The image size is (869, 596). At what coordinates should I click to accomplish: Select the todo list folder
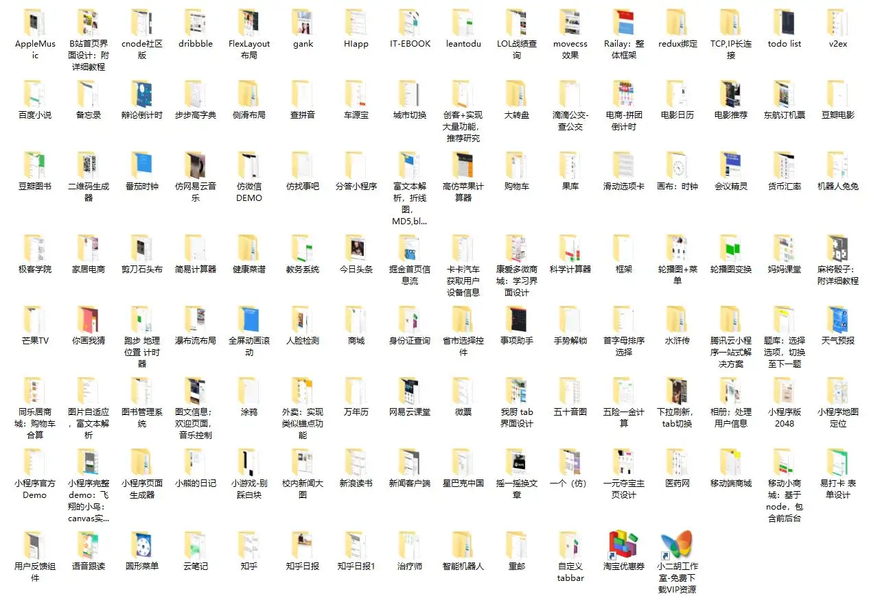785,22
